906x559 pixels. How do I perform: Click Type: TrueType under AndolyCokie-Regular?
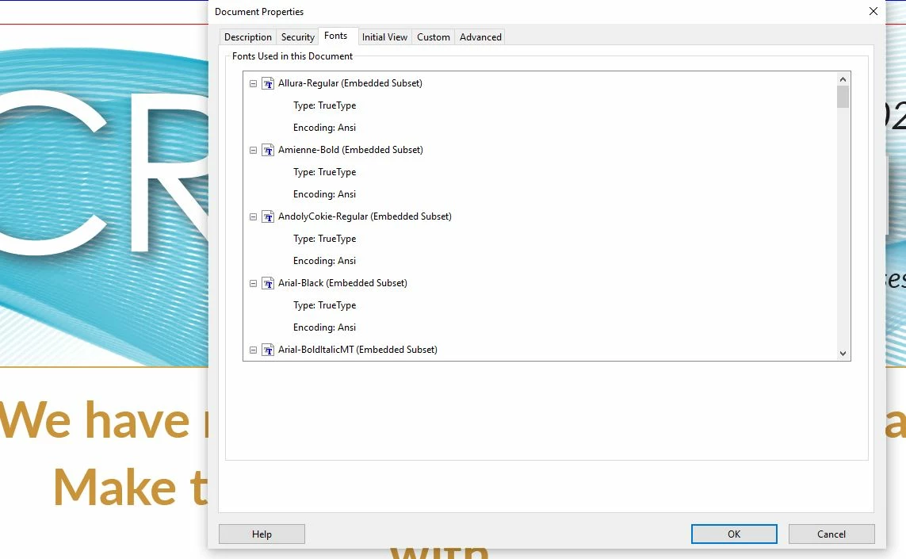tap(324, 238)
